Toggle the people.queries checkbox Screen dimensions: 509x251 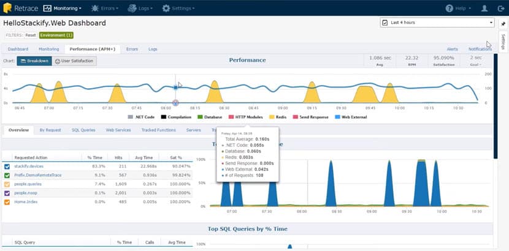point(7,184)
